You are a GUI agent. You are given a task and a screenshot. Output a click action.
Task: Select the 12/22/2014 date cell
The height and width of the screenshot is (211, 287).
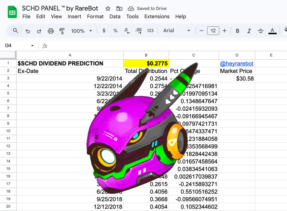pos(70,86)
